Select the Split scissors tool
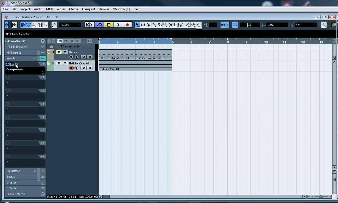The height and width of the screenshot is (203, 338). click(148, 25)
